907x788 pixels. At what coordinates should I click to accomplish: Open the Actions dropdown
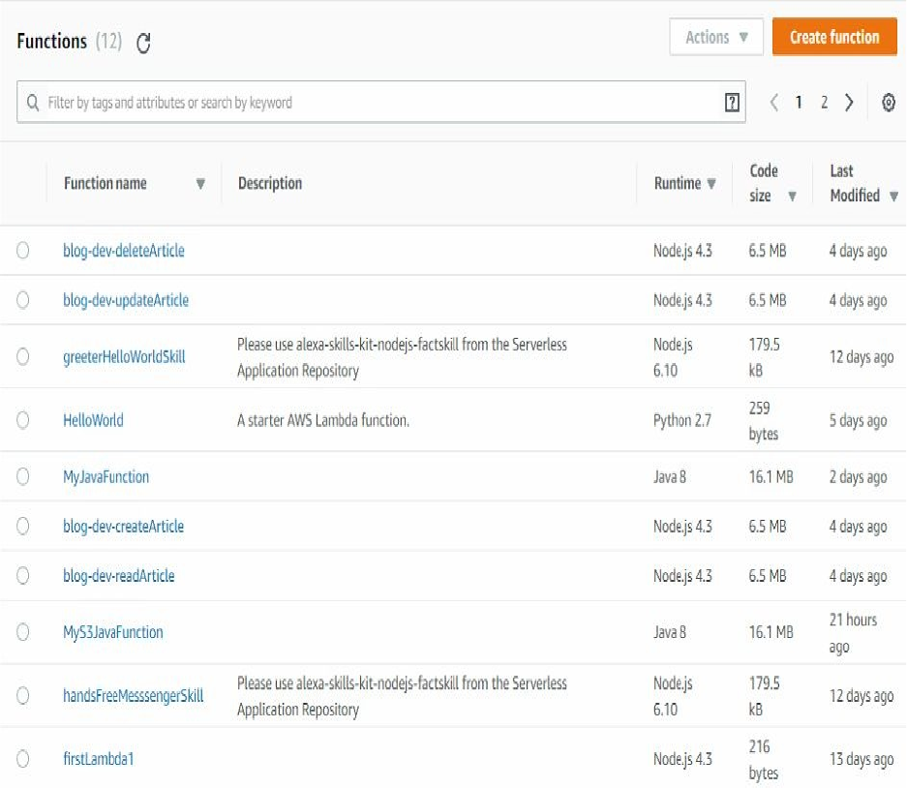716,38
